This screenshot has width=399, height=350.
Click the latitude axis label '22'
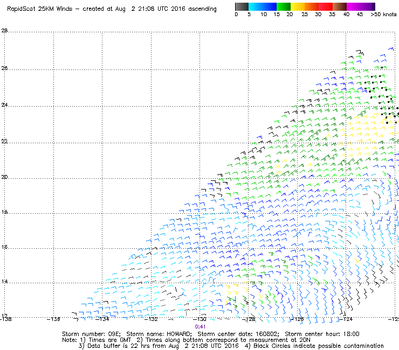(x=4, y=141)
